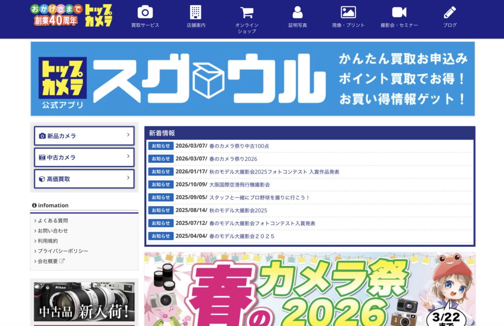Expand the 高価買取 chevron arrow
The image size is (504, 326).
pyautogui.click(x=128, y=178)
